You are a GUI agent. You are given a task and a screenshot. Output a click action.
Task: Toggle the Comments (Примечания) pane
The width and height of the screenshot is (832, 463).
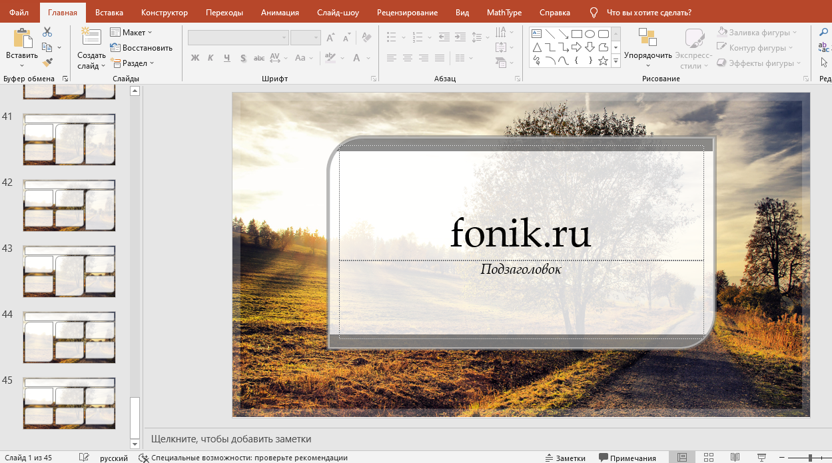(x=627, y=458)
